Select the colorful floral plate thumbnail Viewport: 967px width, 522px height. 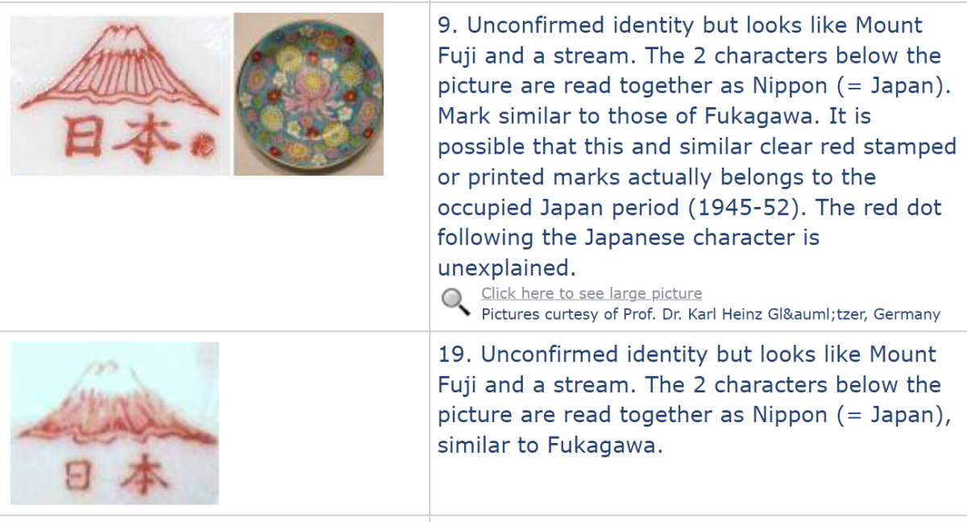309,94
